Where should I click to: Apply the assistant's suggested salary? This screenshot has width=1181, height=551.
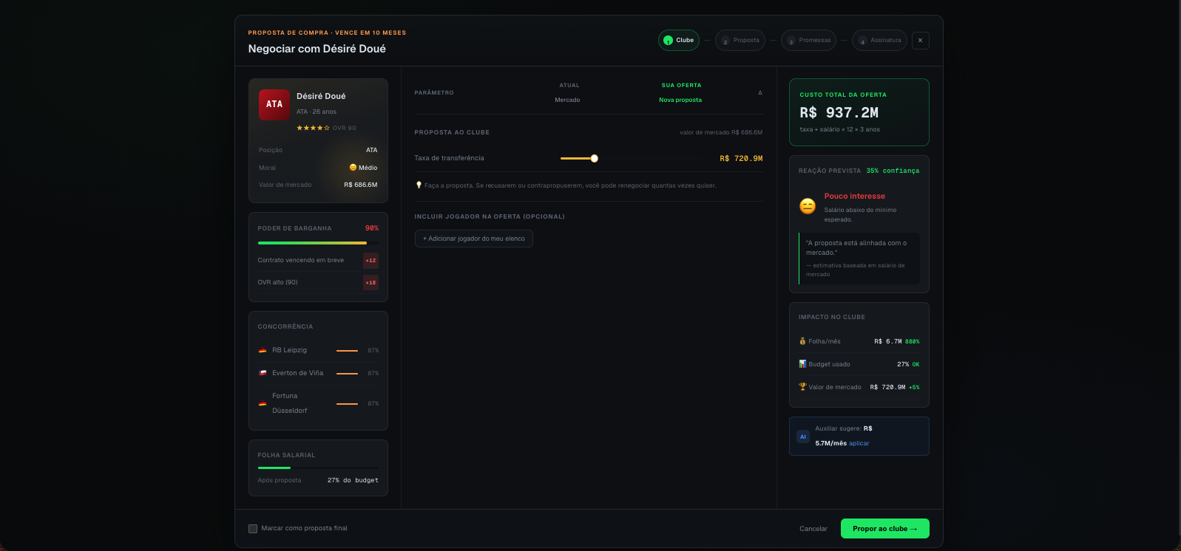coord(859,443)
